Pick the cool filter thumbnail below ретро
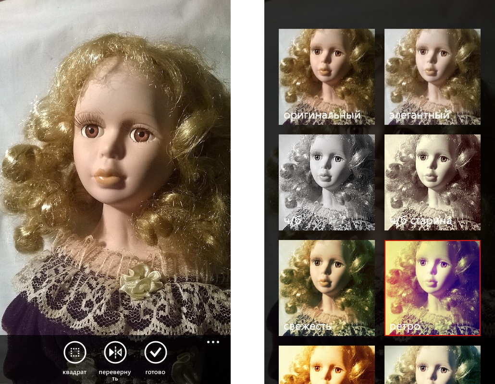The image size is (495, 384). (433, 365)
